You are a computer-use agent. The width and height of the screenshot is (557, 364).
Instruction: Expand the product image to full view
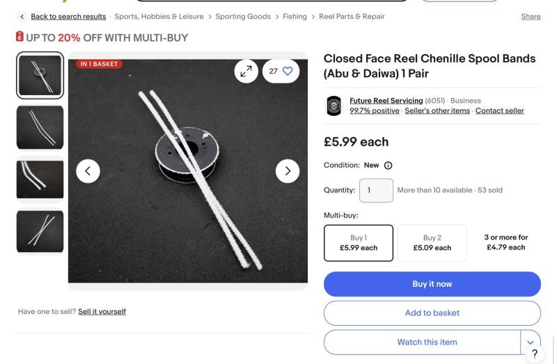click(246, 71)
